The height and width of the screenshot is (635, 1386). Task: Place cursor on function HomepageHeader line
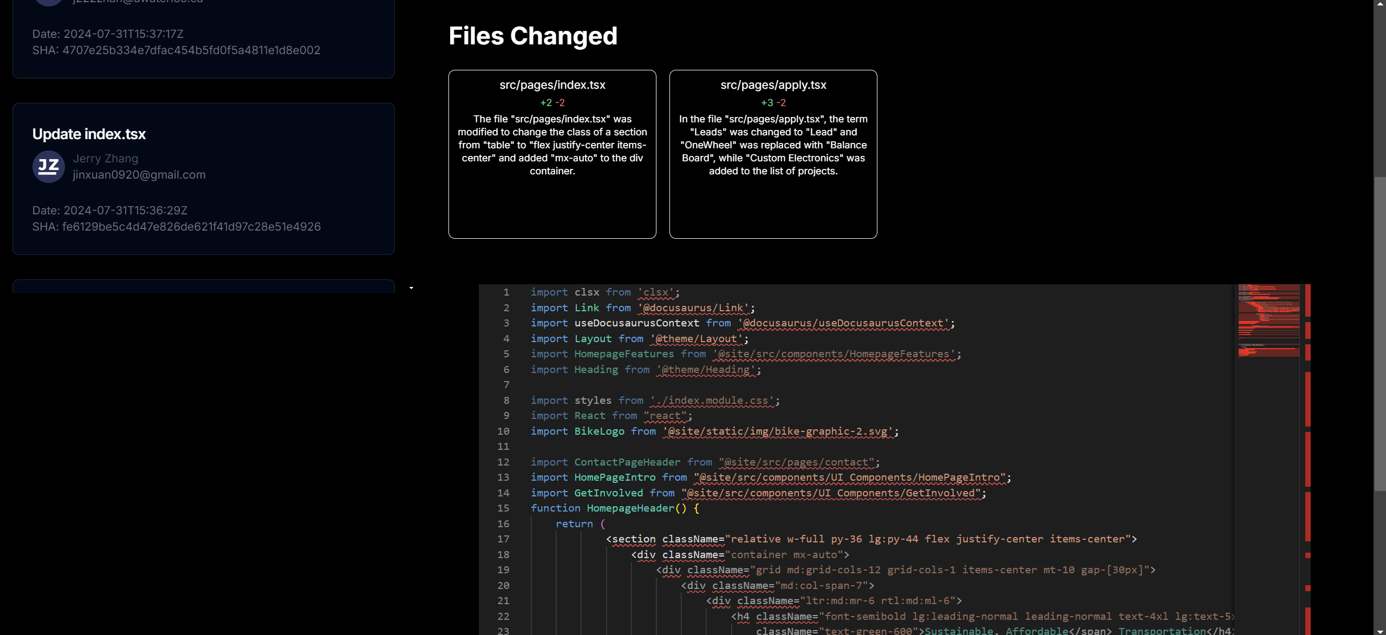[630, 508]
